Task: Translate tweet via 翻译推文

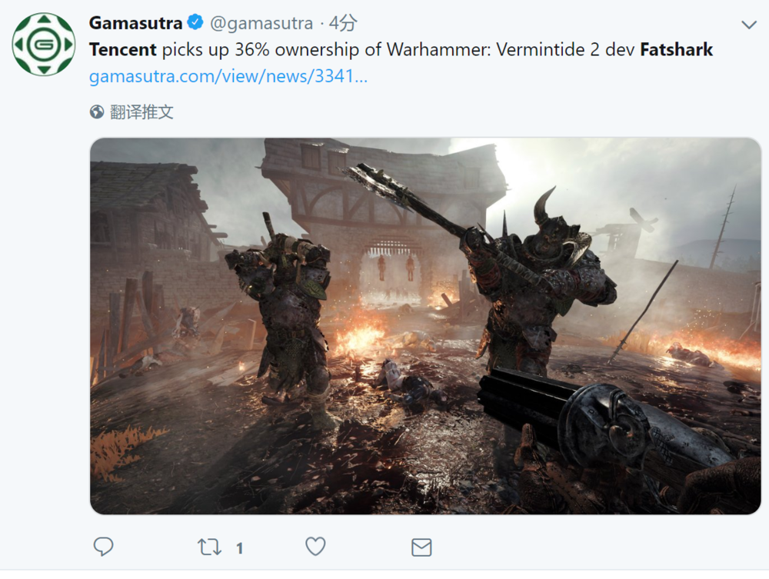Action: pyautogui.click(x=141, y=111)
